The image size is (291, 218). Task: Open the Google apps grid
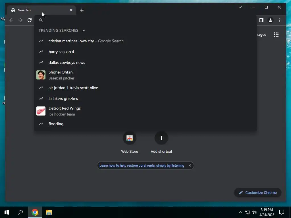(x=276, y=35)
